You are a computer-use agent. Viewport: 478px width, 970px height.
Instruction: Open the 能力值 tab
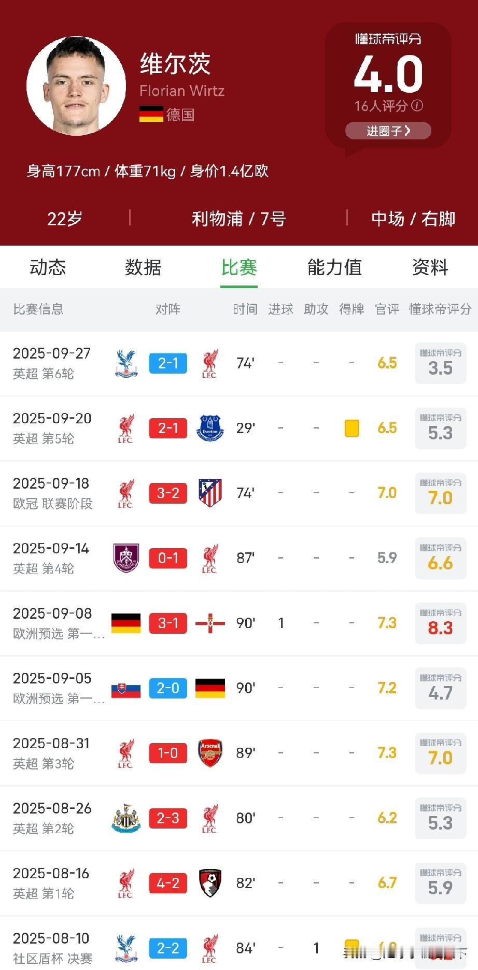334,267
